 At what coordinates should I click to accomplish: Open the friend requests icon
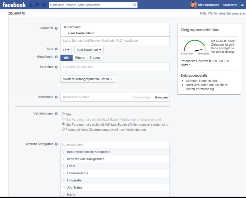31,5
